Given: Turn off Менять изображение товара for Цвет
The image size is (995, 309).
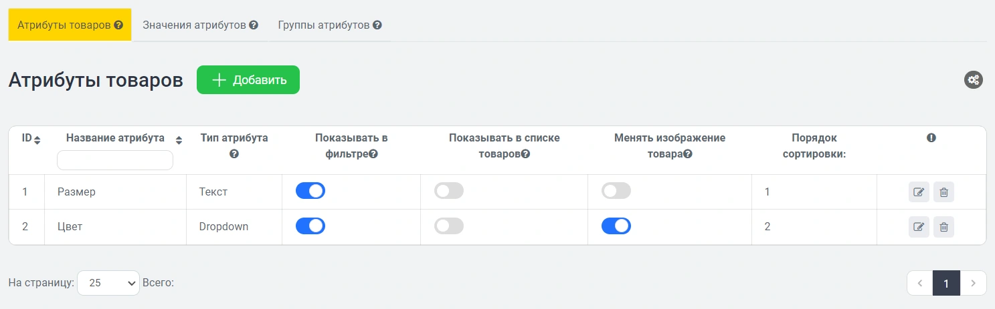Looking at the screenshot, I should (616, 226).
